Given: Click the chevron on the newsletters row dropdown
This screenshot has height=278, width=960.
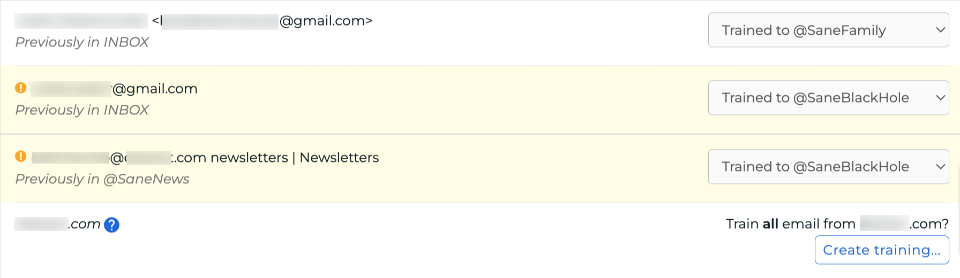Looking at the screenshot, I should coord(940,167).
